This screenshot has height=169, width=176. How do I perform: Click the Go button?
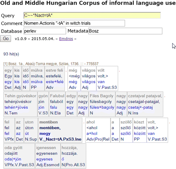click(5, 39)
